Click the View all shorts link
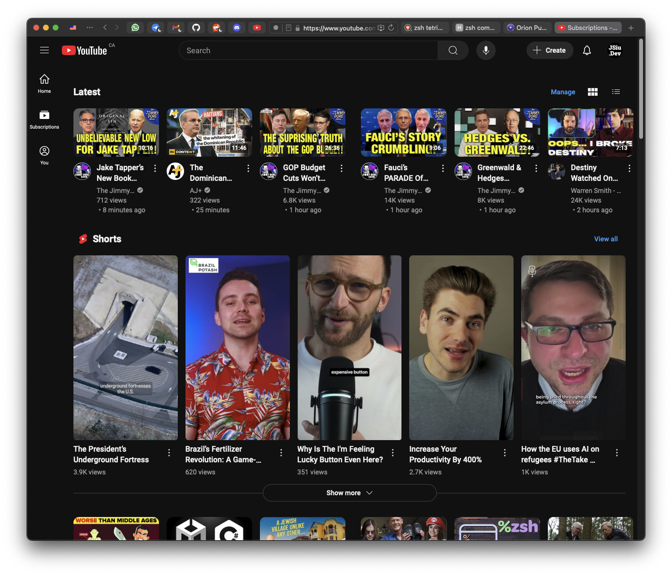 [x=605, y=238]
